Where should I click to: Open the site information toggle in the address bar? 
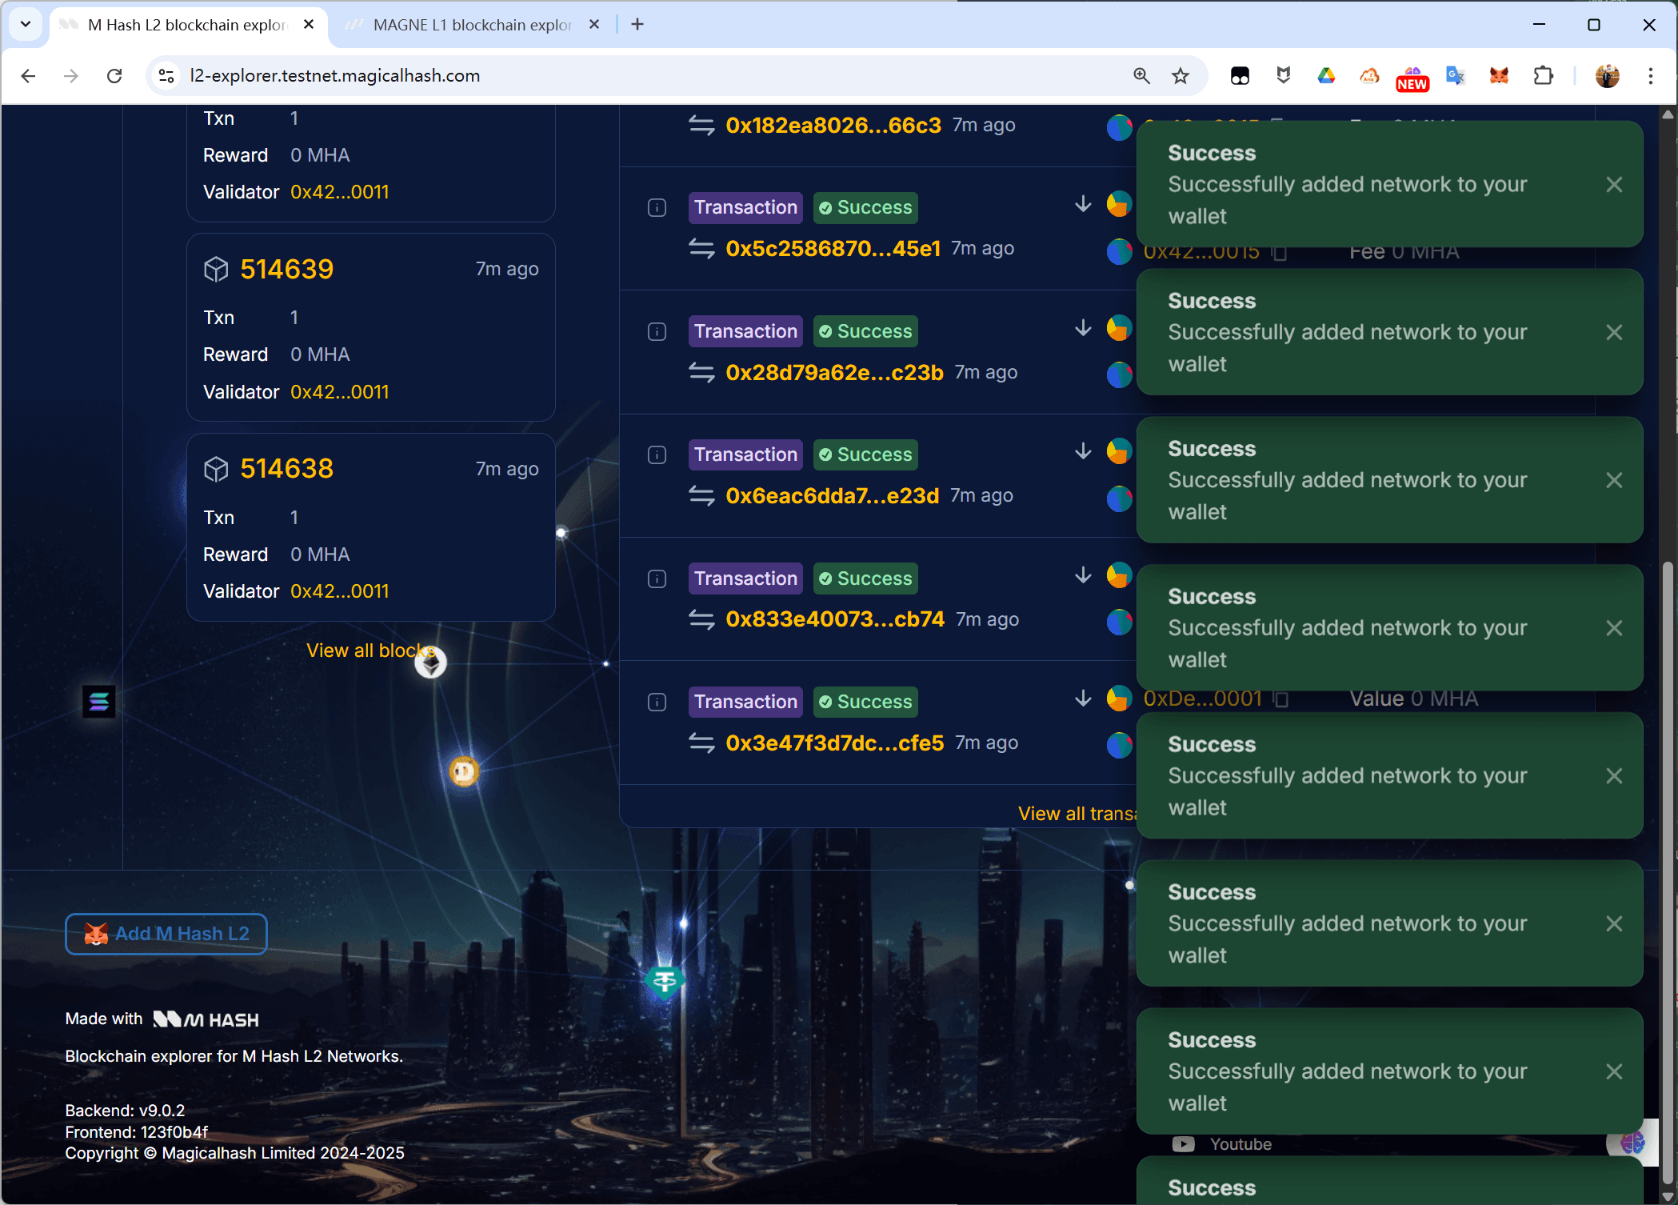pyautogui.click(x=166, y=75)
